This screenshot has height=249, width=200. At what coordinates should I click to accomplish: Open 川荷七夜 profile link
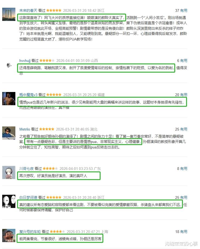[26, 169]
